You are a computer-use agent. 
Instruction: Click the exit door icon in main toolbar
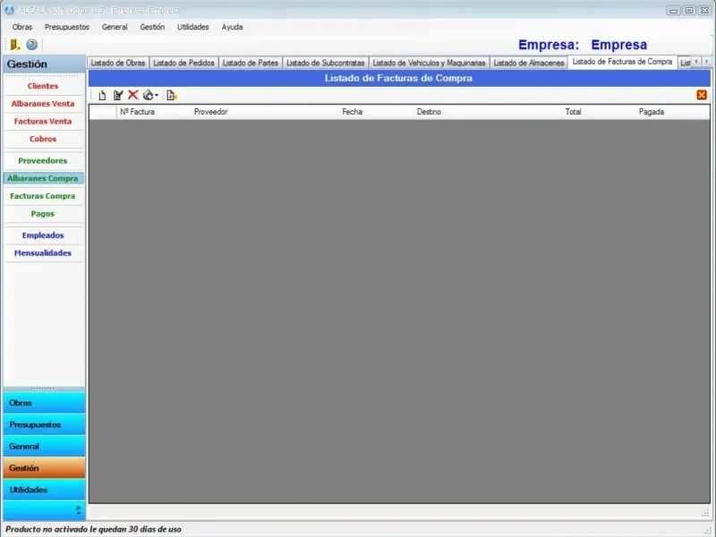pyautogui.click(x=15, y=44)
